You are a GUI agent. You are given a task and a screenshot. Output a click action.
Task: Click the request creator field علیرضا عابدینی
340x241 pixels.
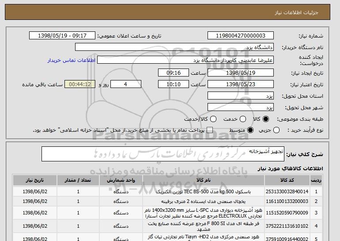pyautogui.click(x=185, y=60)
